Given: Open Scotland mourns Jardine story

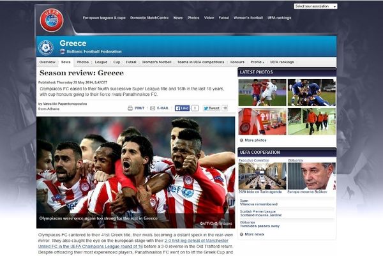Looking at the screenshot, I should pyautogui.click(x=261, y=215).
